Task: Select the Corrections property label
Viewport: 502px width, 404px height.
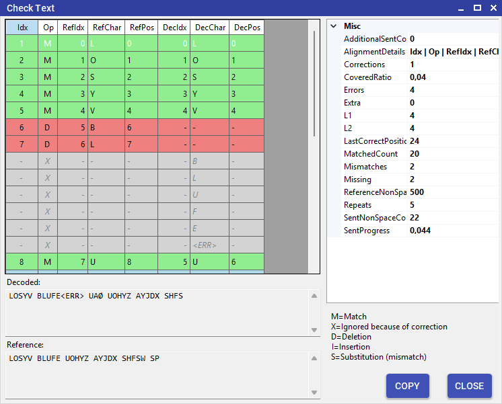Action: click(364, 65)
